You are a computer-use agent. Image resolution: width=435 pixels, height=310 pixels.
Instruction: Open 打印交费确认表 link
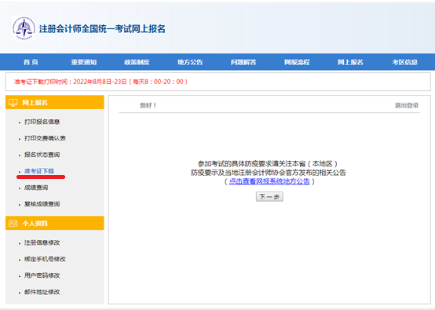[x=45, y=138]
